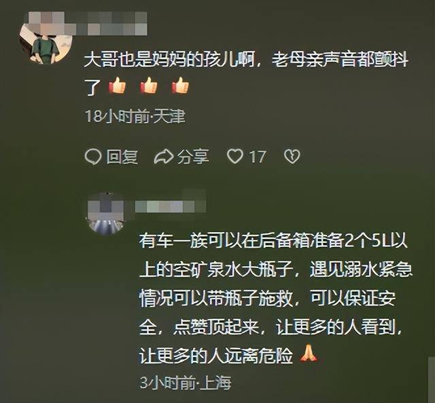Tap the curved arrow share icon
The height and width of the screenshot is (403, 435).
pyautogui.click(x=164, y=157)
